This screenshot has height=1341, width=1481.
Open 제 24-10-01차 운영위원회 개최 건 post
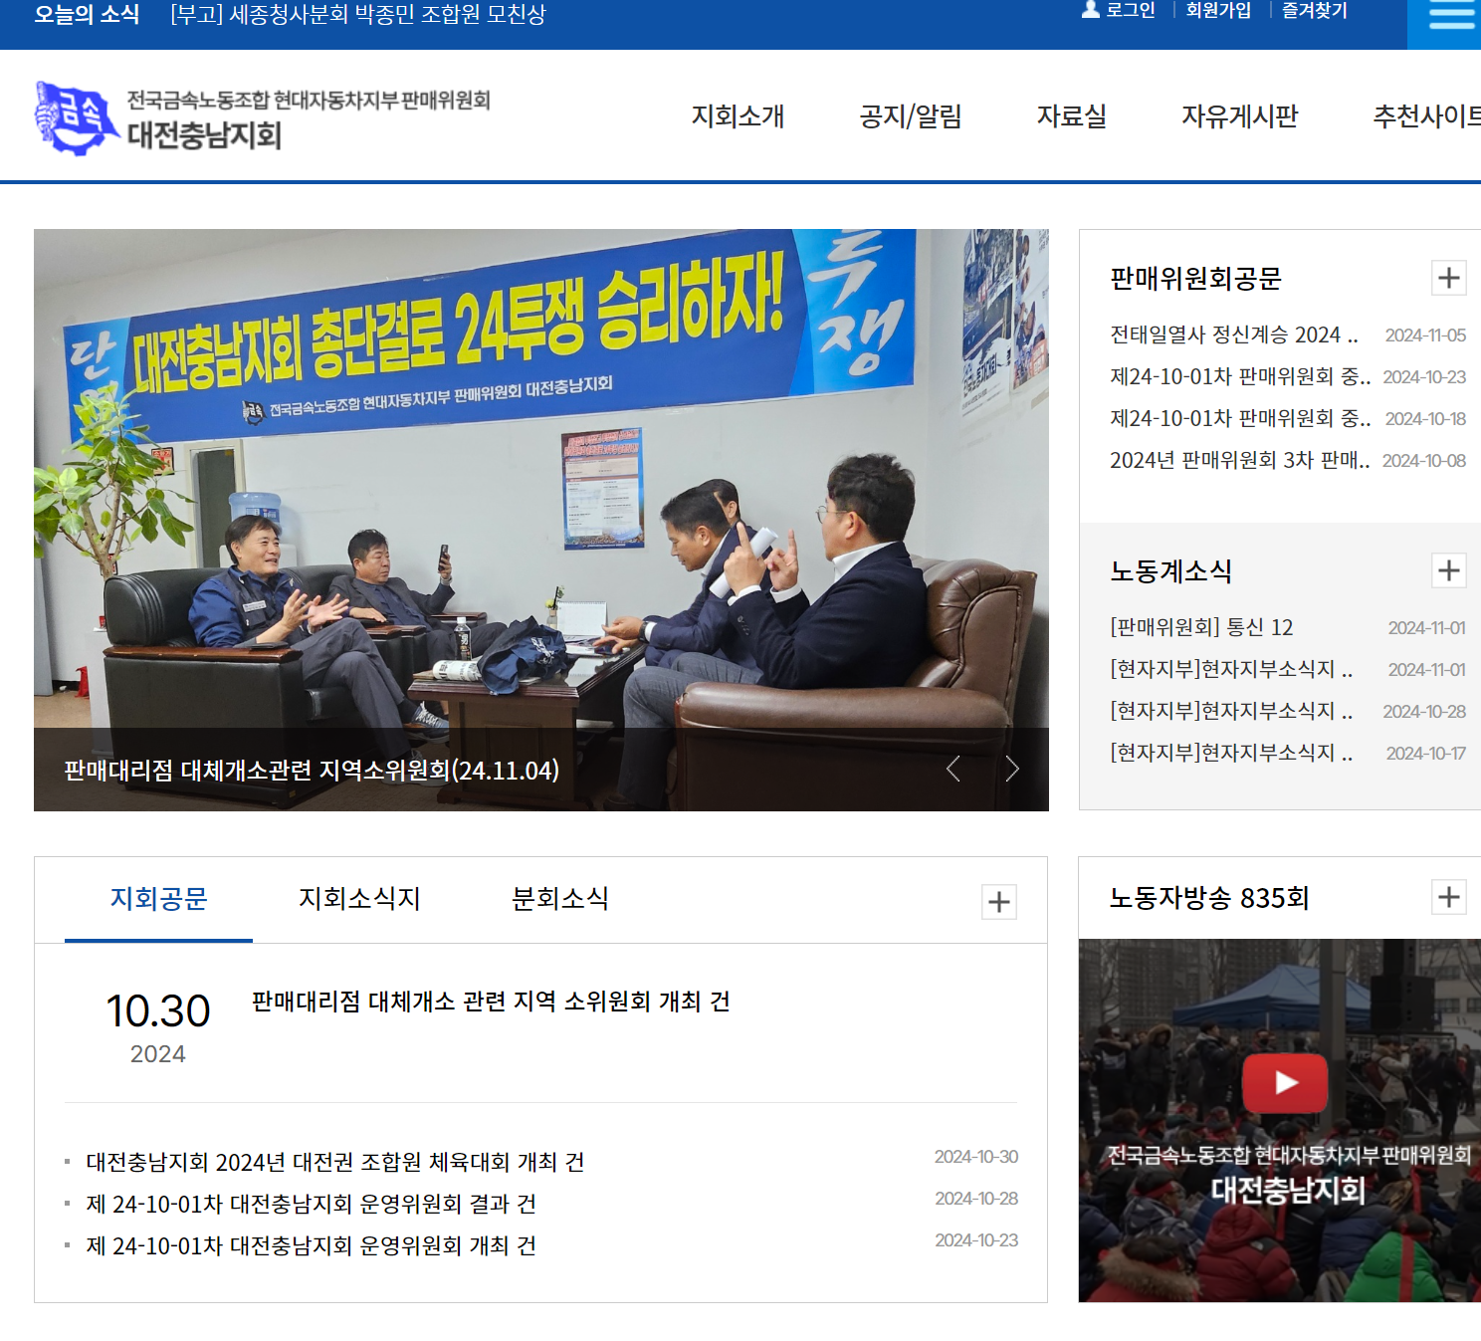pyautogui.click(x=312, y=1245)
